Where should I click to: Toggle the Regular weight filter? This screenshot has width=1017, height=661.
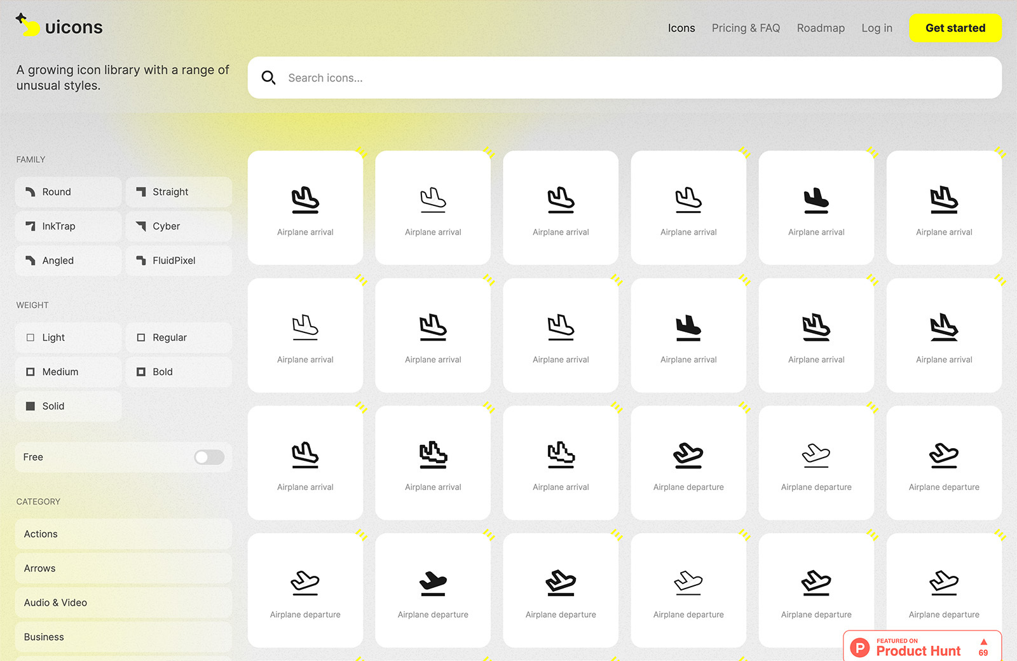click(179, 337)
